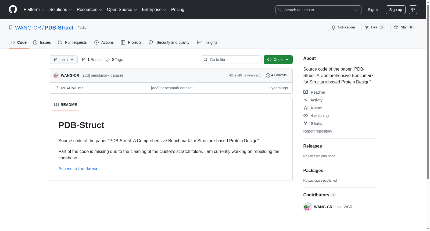430x231 pixels.
Task: Click the Report repository link
Action: 318,131
